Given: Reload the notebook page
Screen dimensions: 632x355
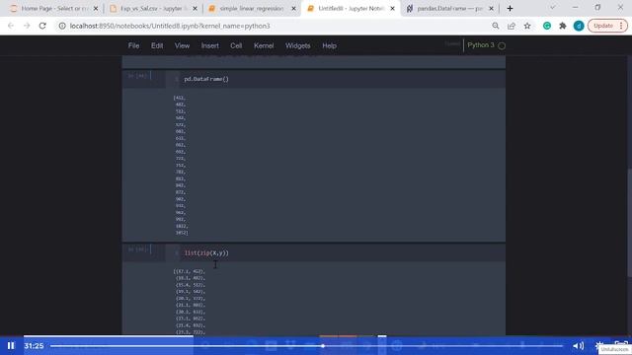Looking at the screenshot, I should [x=42, y=26].
